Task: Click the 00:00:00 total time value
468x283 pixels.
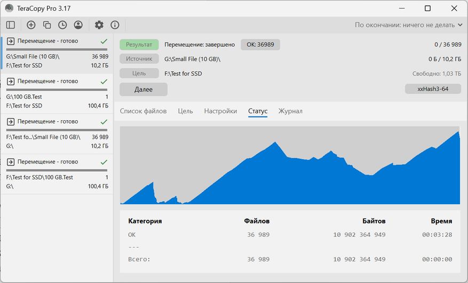Action: point(437,259)
